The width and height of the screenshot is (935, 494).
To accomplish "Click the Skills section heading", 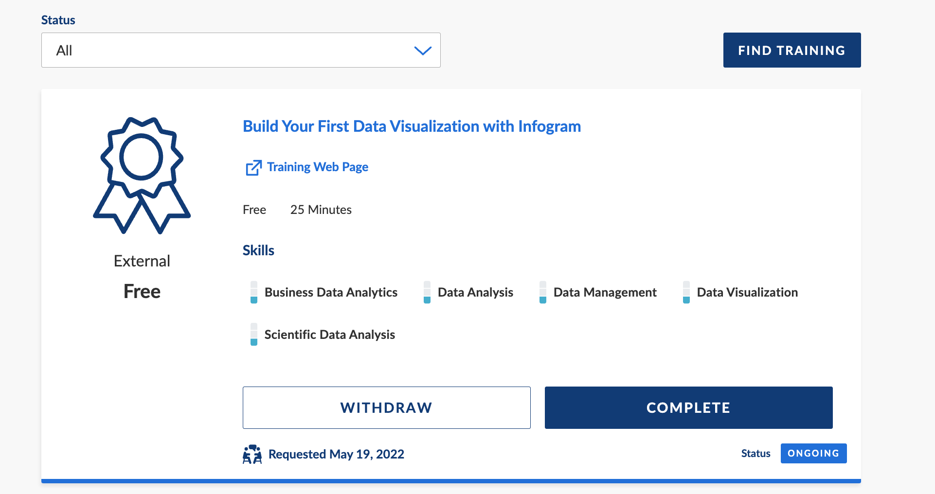I will 258,250.
